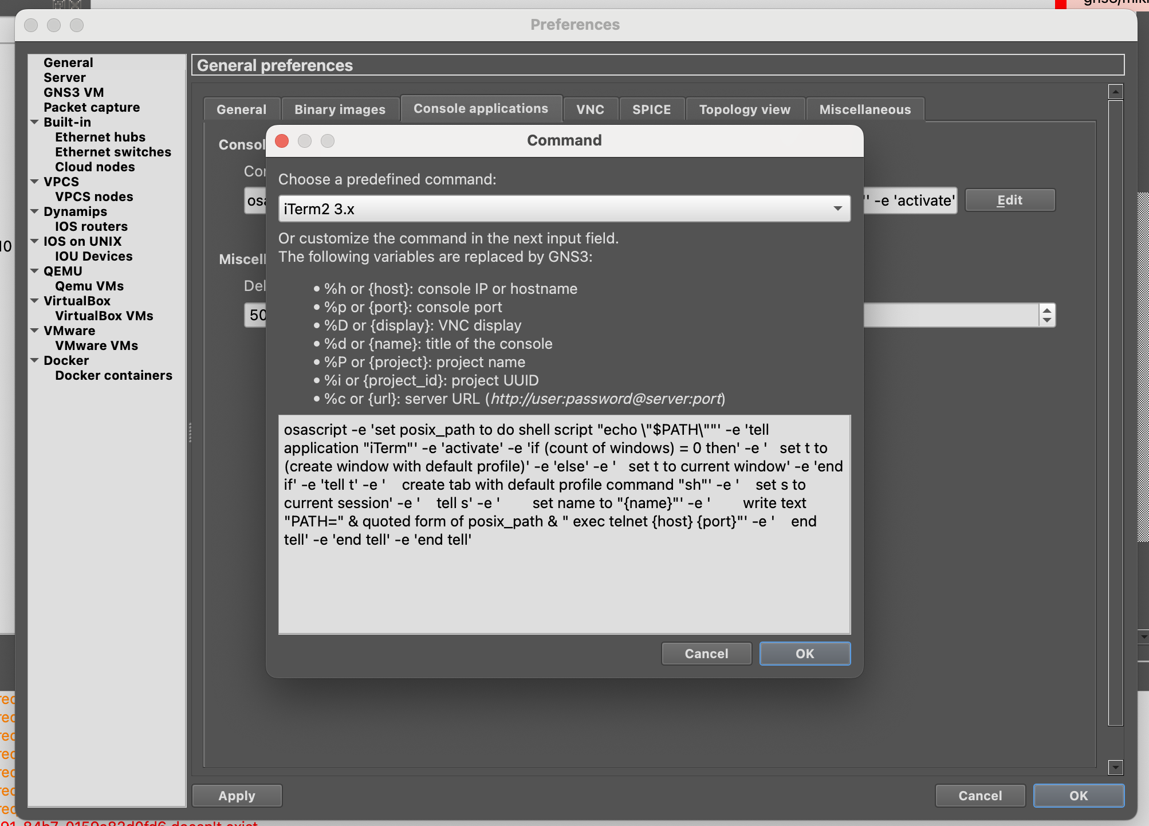The height and width of the screenshot is (826, 1149).
Task: Collapse the Built-in section in the sidebar
Action: coord(34,122)
